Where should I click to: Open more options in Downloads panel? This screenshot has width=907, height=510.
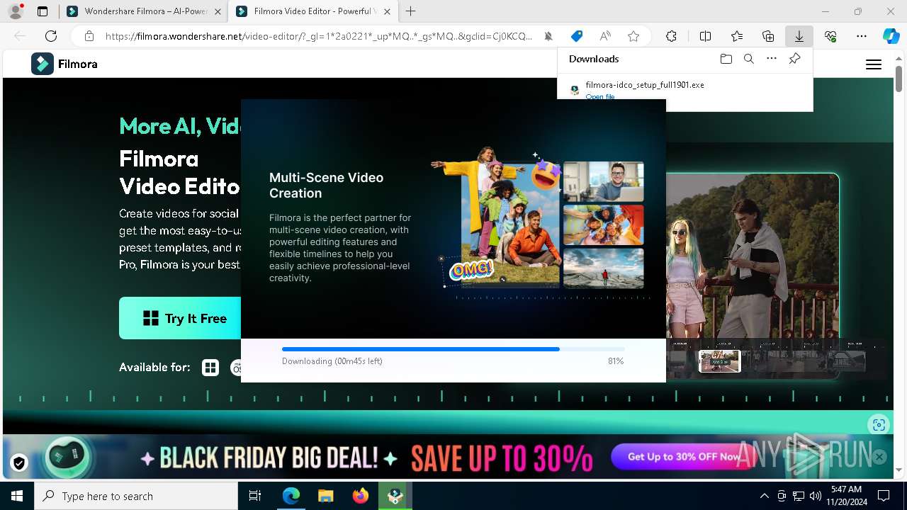tap(772, 59)
